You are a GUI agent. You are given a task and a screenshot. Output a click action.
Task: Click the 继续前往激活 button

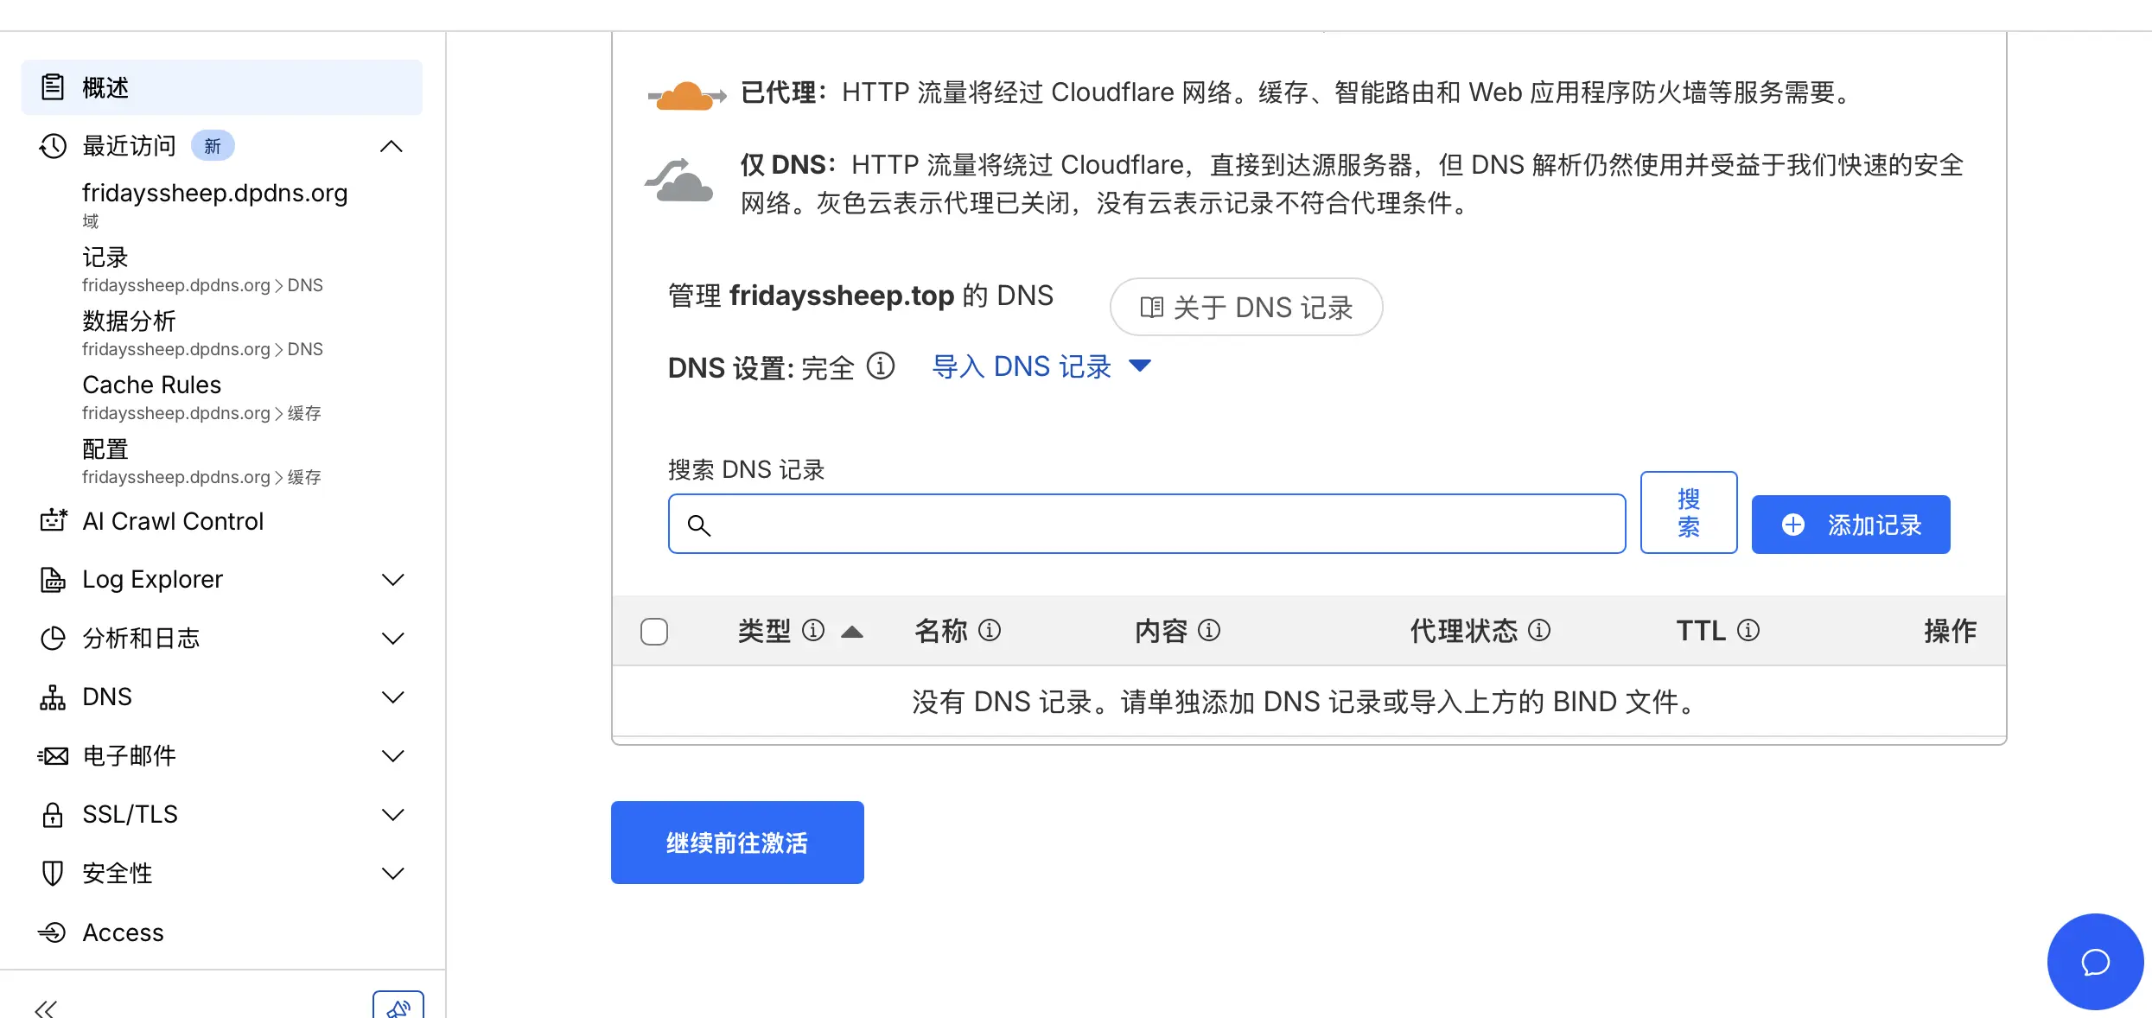coord(736,842)
